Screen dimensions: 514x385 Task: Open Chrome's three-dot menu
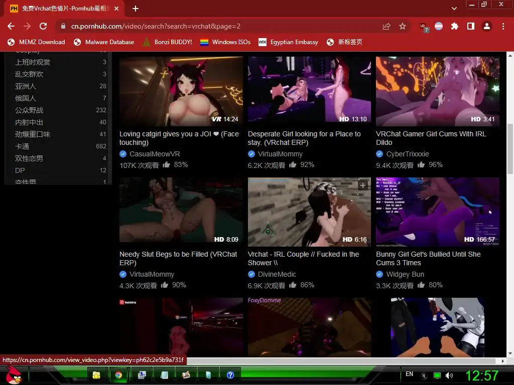pyautogui.click(x=503, y=26)
